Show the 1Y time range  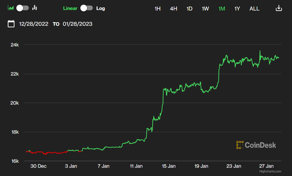(237, 8)
